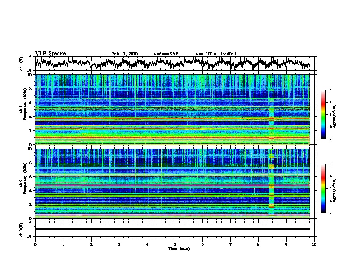The width and height of the screenshot is (354, 274).
Task: Click the ch.1 spectrogram color scale bar
Action: [x=323, y=115]
